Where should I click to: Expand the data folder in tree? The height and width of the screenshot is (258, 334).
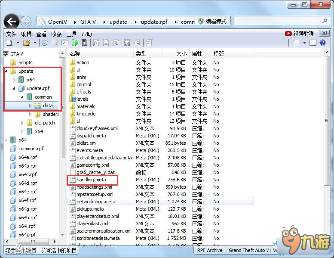(x=30, y=106)
